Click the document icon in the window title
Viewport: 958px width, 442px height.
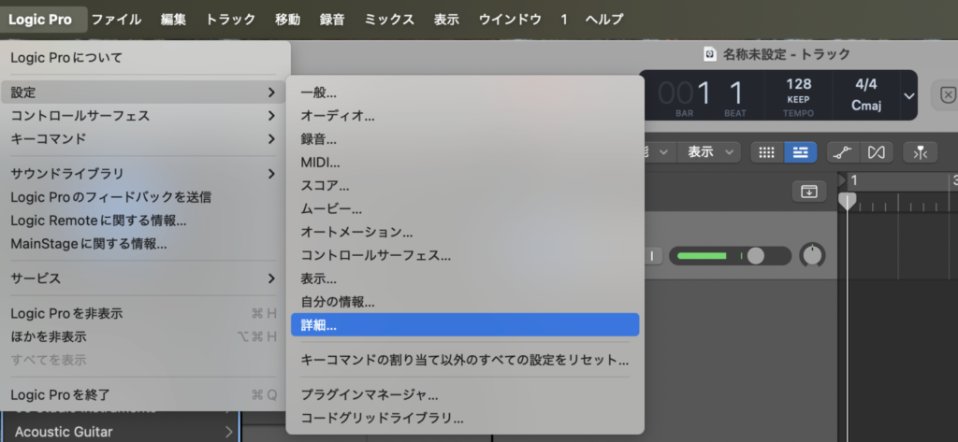coord(710,54)
